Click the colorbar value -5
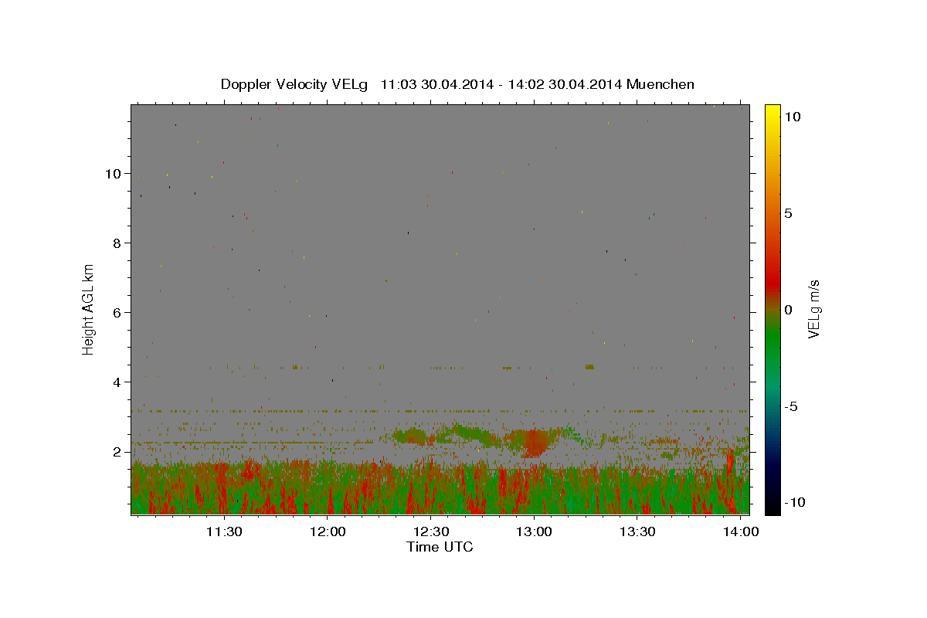 (791, 406)
